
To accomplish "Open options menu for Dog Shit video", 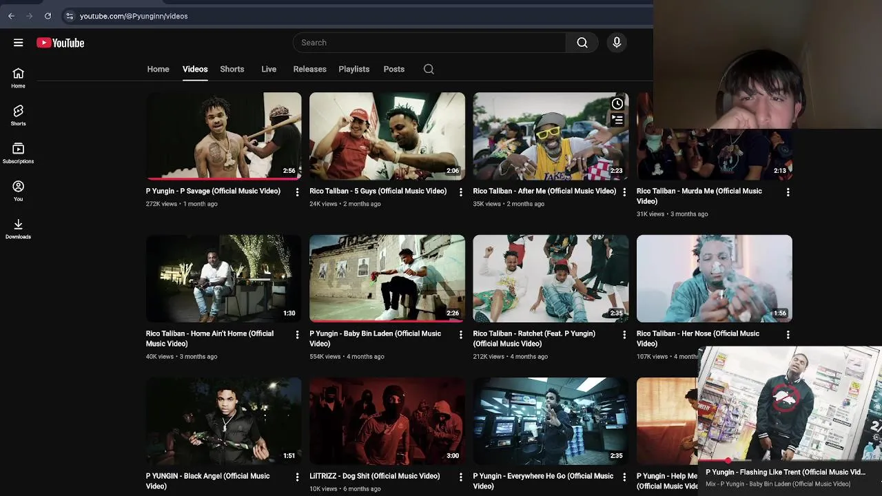I will (x=461, y=477).
